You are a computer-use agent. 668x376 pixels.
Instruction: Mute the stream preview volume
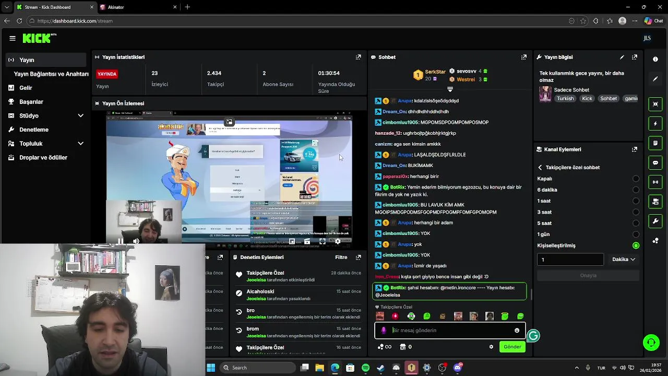136,241
